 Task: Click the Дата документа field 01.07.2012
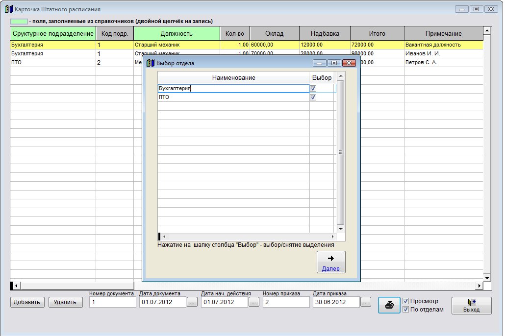click(163, 302)
